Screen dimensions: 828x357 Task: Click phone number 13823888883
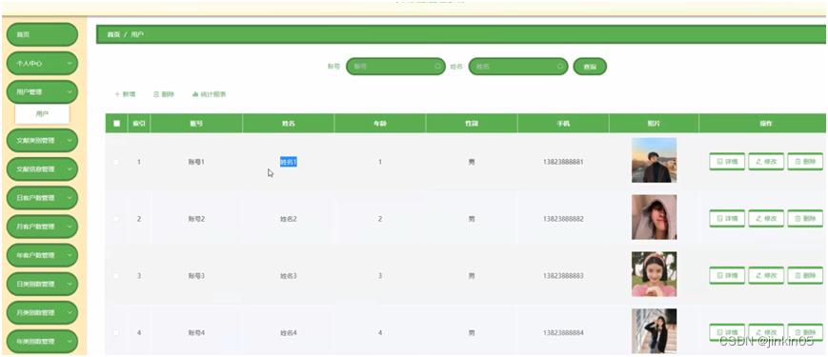point(563,276)
